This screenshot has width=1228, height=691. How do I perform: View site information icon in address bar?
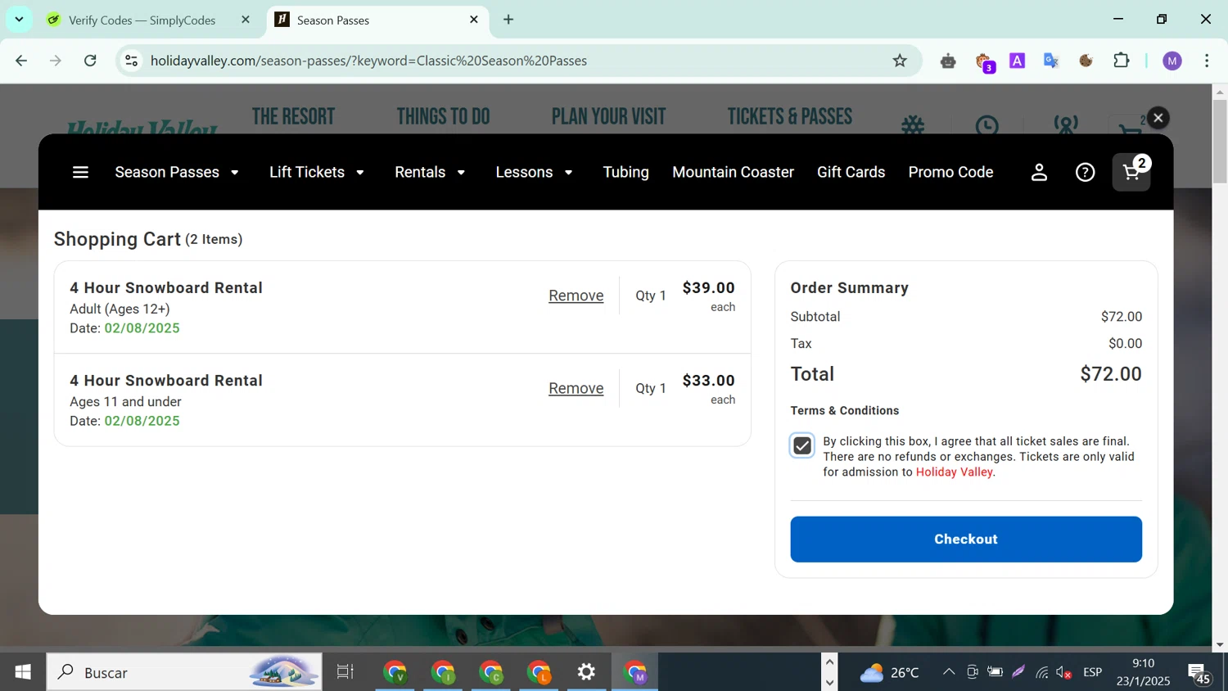[131, 61]
